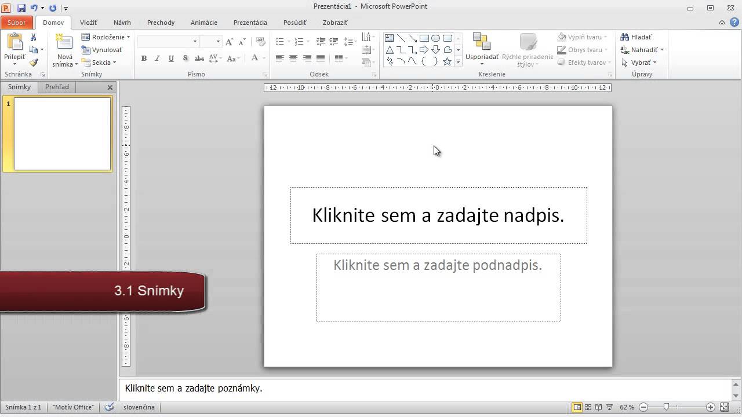
Task: Switch to Normal view in status bar
Action: tap(577, 407)
